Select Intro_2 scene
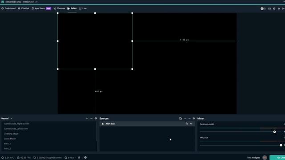285x160 pixels. click(7, 148)
